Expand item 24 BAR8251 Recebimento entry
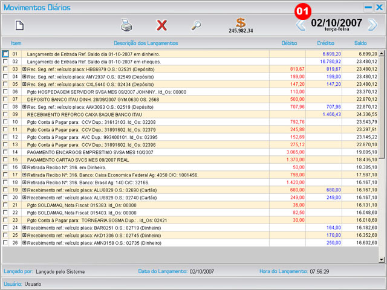This screenshot has width=387, height=290. [x=24, y=228]
